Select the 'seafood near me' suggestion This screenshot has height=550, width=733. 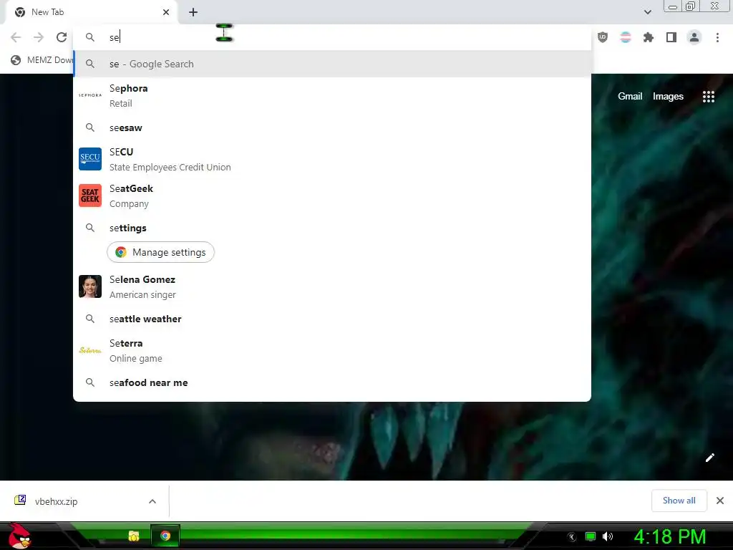(x=332, y=382)
